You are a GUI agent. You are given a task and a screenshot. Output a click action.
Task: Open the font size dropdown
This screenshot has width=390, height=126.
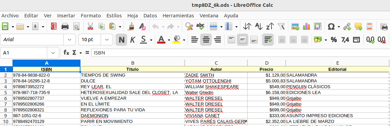[x=107, y=40]
